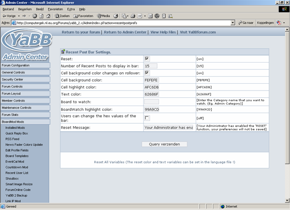The width and height of the screenshot is (290, 210).
Task: Visit YaBBforum.com link
Action: (x=198, y=32)
